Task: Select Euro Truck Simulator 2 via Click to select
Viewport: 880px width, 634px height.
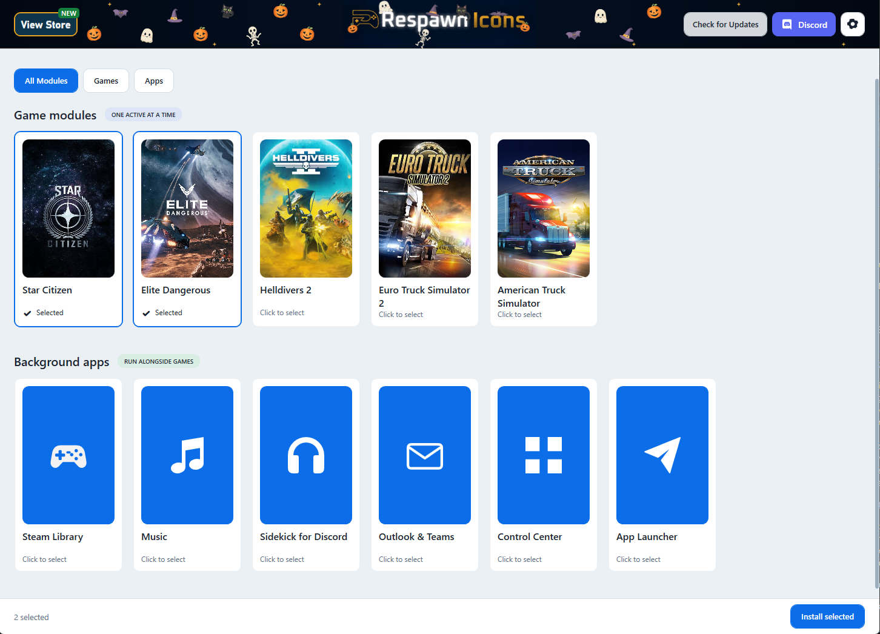Action: (x=401, y=315)
